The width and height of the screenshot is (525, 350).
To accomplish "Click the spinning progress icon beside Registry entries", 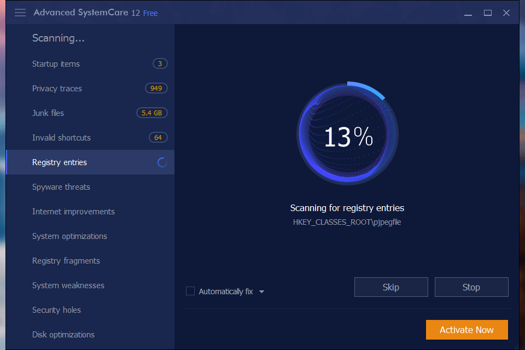I will (x=161, y=162).
